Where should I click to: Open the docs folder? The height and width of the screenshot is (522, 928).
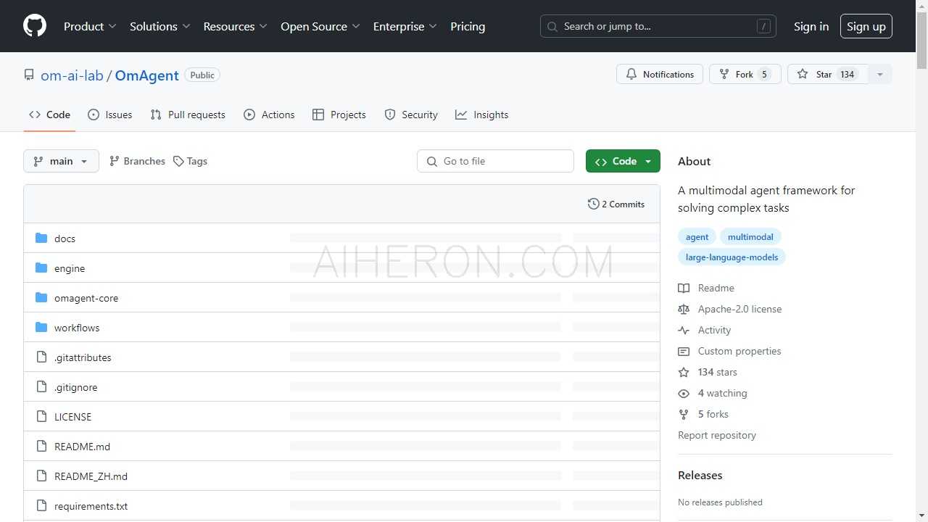[x=65, y=239]
